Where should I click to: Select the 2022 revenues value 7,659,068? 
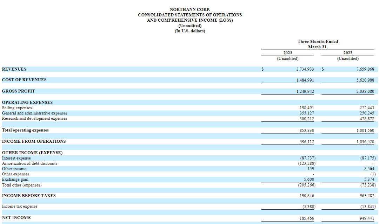[365, 69]
